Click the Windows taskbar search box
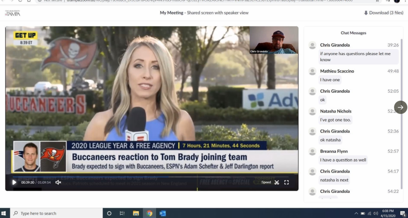 coord(56,213)
